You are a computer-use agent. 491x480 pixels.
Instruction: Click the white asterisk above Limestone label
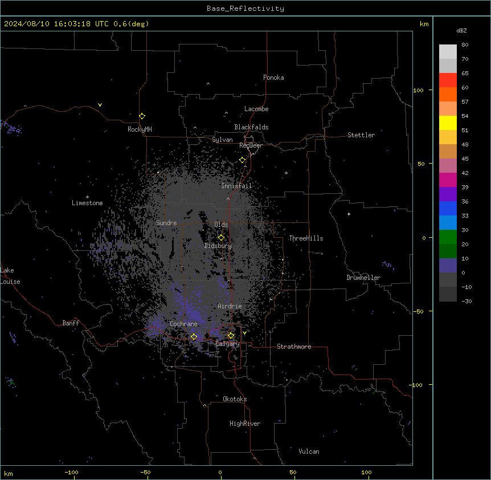tap(87, 197)
